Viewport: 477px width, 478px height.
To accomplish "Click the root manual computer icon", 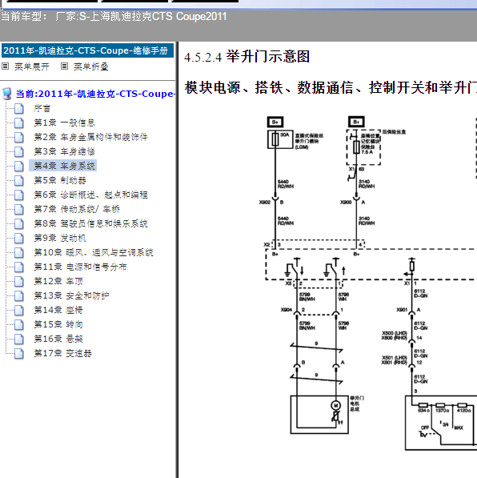I will tap(7, 94).
